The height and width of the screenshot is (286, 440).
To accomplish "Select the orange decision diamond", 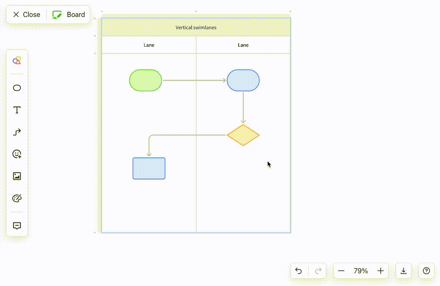I will tap(243, 135).
